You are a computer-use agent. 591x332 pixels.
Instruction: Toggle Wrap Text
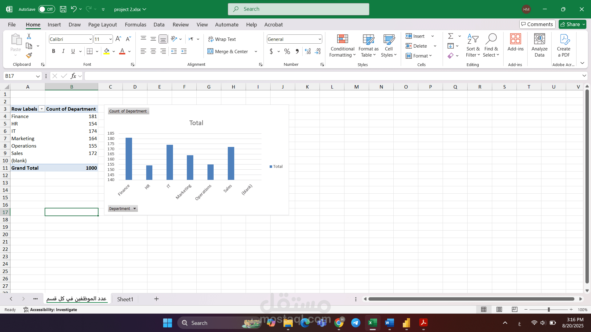[222, 39]
